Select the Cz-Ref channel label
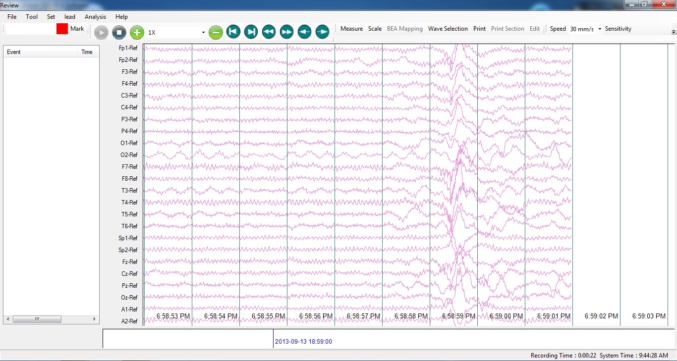 pyautogui.click(x=130, y=274)
